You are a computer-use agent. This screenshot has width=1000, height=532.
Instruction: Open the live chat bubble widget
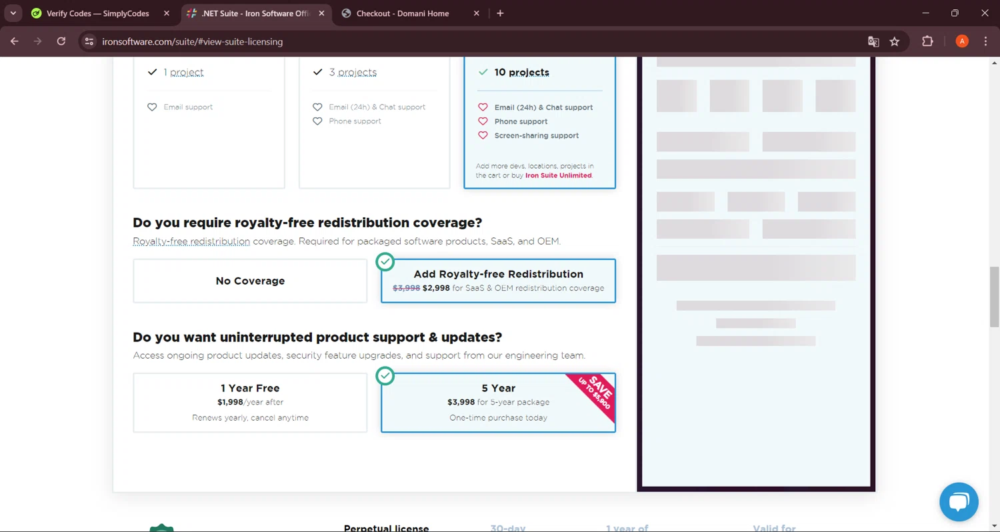click(x=959, y=502)
